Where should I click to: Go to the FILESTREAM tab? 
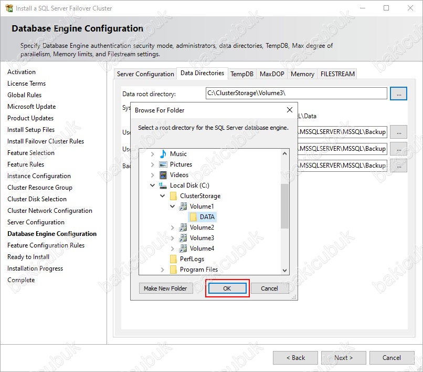tap(337, 74)
